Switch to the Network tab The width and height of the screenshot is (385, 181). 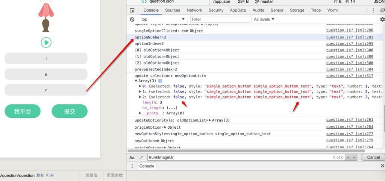[194, 10]
